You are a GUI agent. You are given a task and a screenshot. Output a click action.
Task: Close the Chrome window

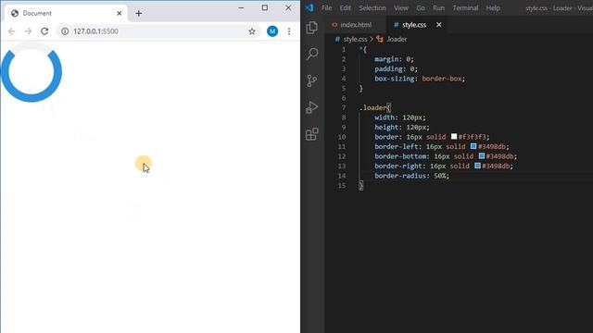288,7
